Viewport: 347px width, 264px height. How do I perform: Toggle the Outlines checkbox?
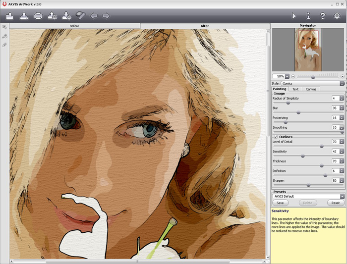pyautogui.click(x=276, y=137)
